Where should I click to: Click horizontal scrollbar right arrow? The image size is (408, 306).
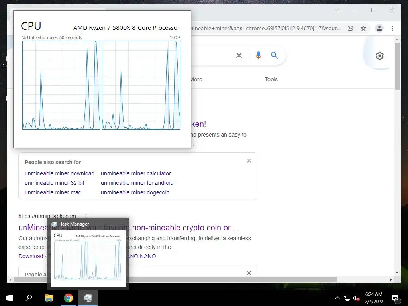click(390, 279)
